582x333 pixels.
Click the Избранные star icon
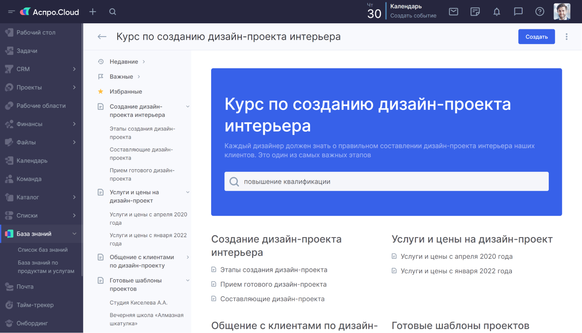pos(101,91)
